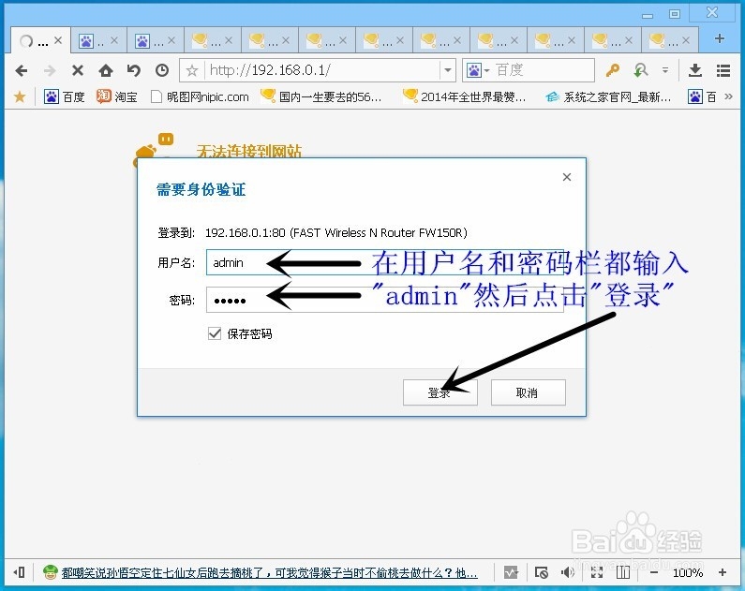
Task: Minimize the browser window
Action: click(648, 15)
